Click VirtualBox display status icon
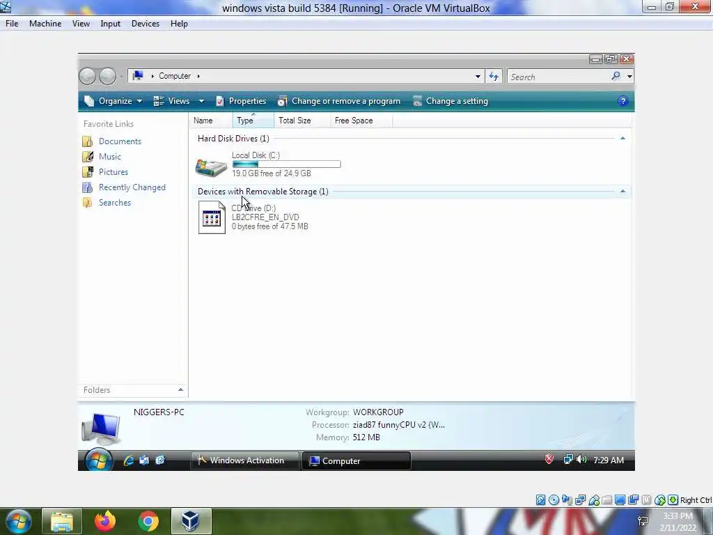 [x=620, y=500]
